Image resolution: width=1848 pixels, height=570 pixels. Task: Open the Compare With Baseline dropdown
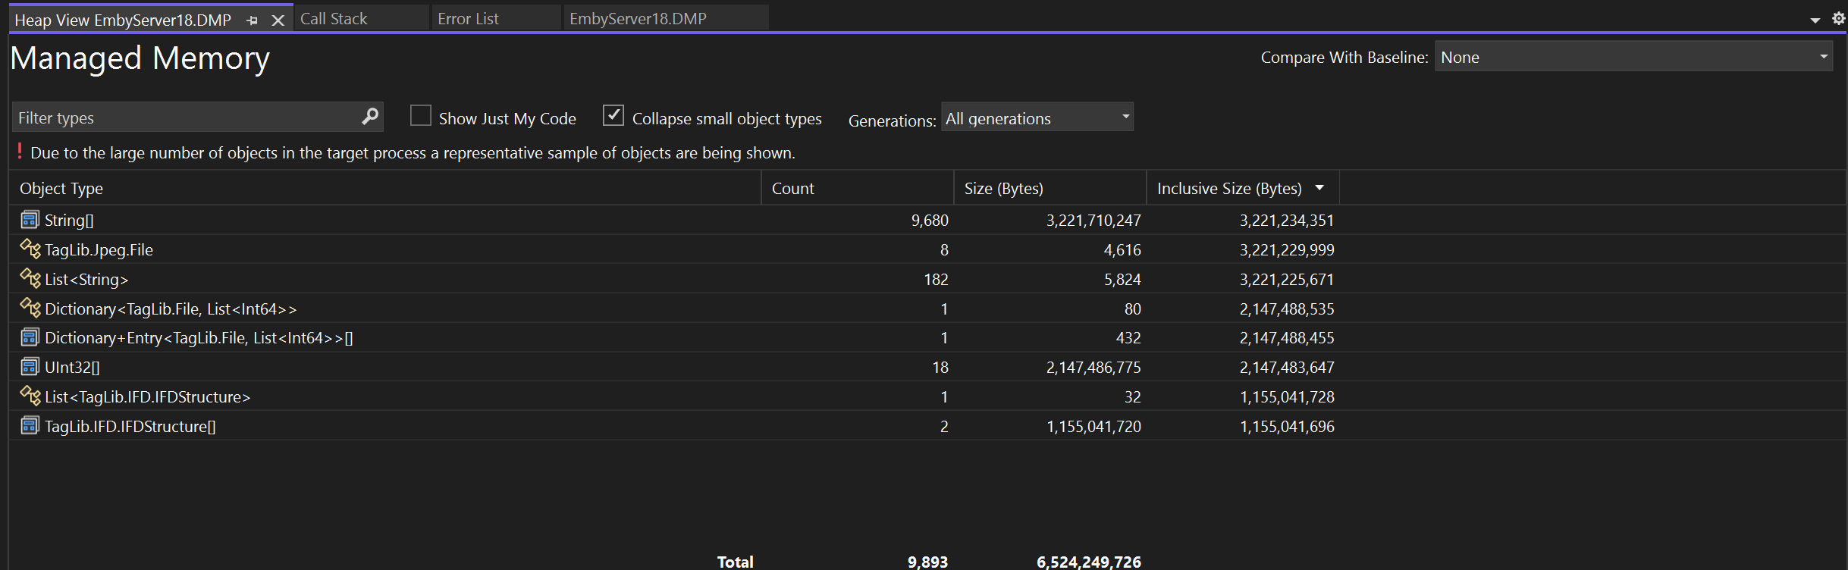(1633, 57)
